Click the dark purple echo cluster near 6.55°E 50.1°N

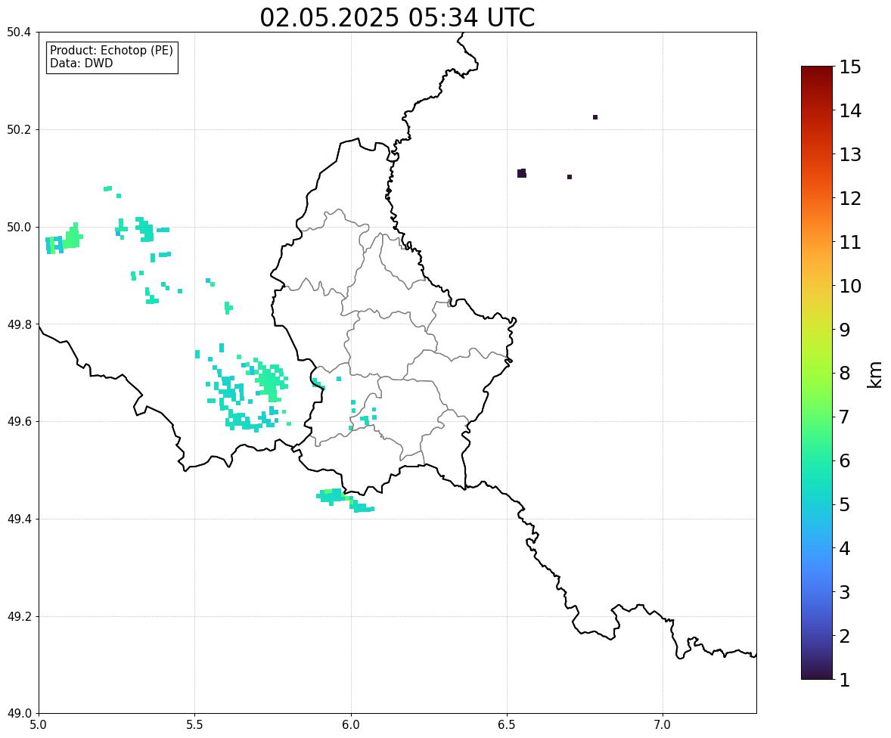coord(522,173)
